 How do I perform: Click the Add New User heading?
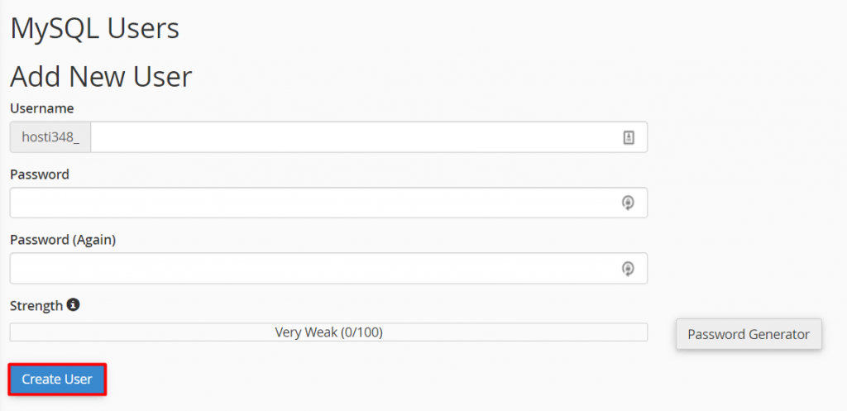tap(101, 77)
